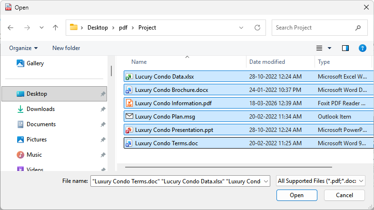Toggle the preview pane icon
The height and width of the screenshot is (210, 374).
[x=345, y=48]
